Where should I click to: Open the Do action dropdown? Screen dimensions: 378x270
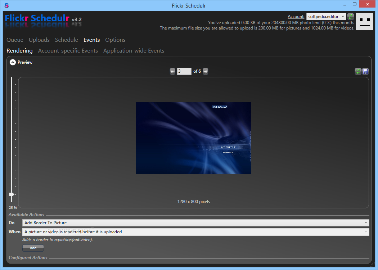196,223
